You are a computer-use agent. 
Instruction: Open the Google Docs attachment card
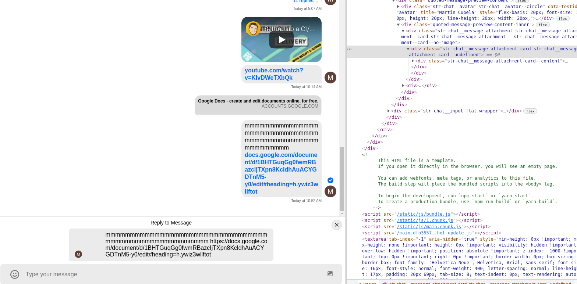click(x=258, y=106)
